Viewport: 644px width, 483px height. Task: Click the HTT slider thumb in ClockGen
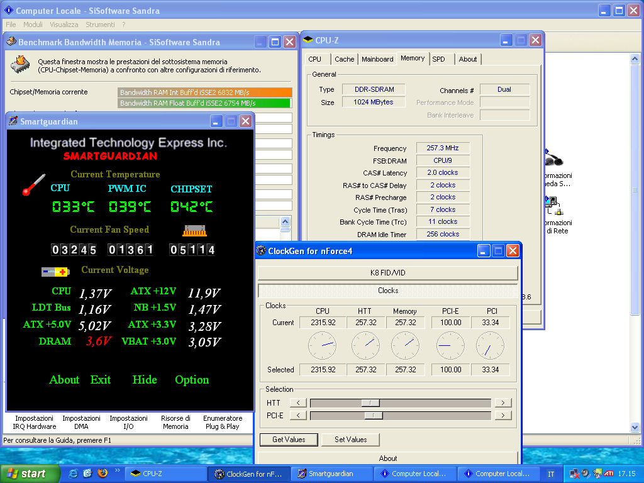pos(370,403)
